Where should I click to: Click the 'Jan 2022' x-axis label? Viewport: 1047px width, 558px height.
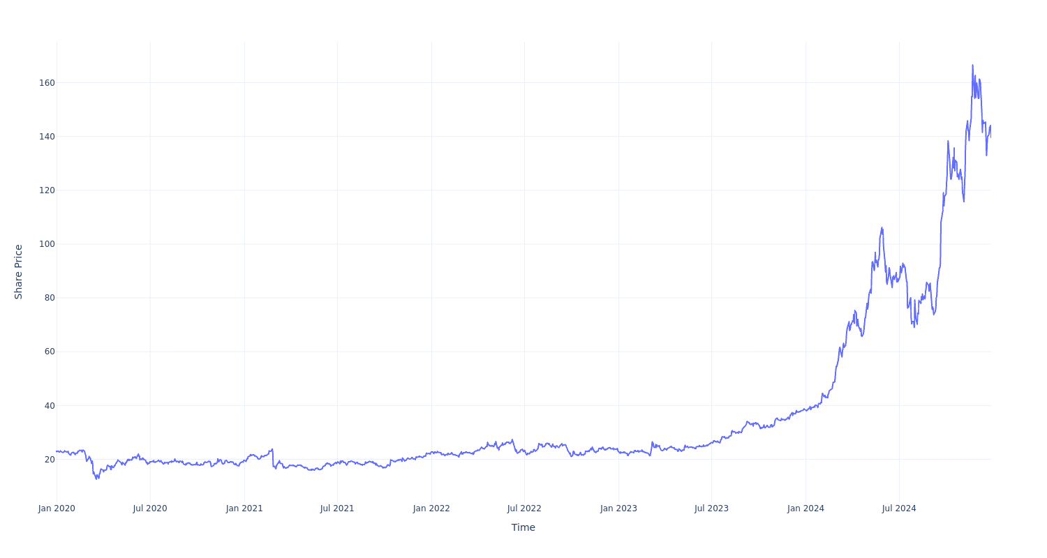431,508
